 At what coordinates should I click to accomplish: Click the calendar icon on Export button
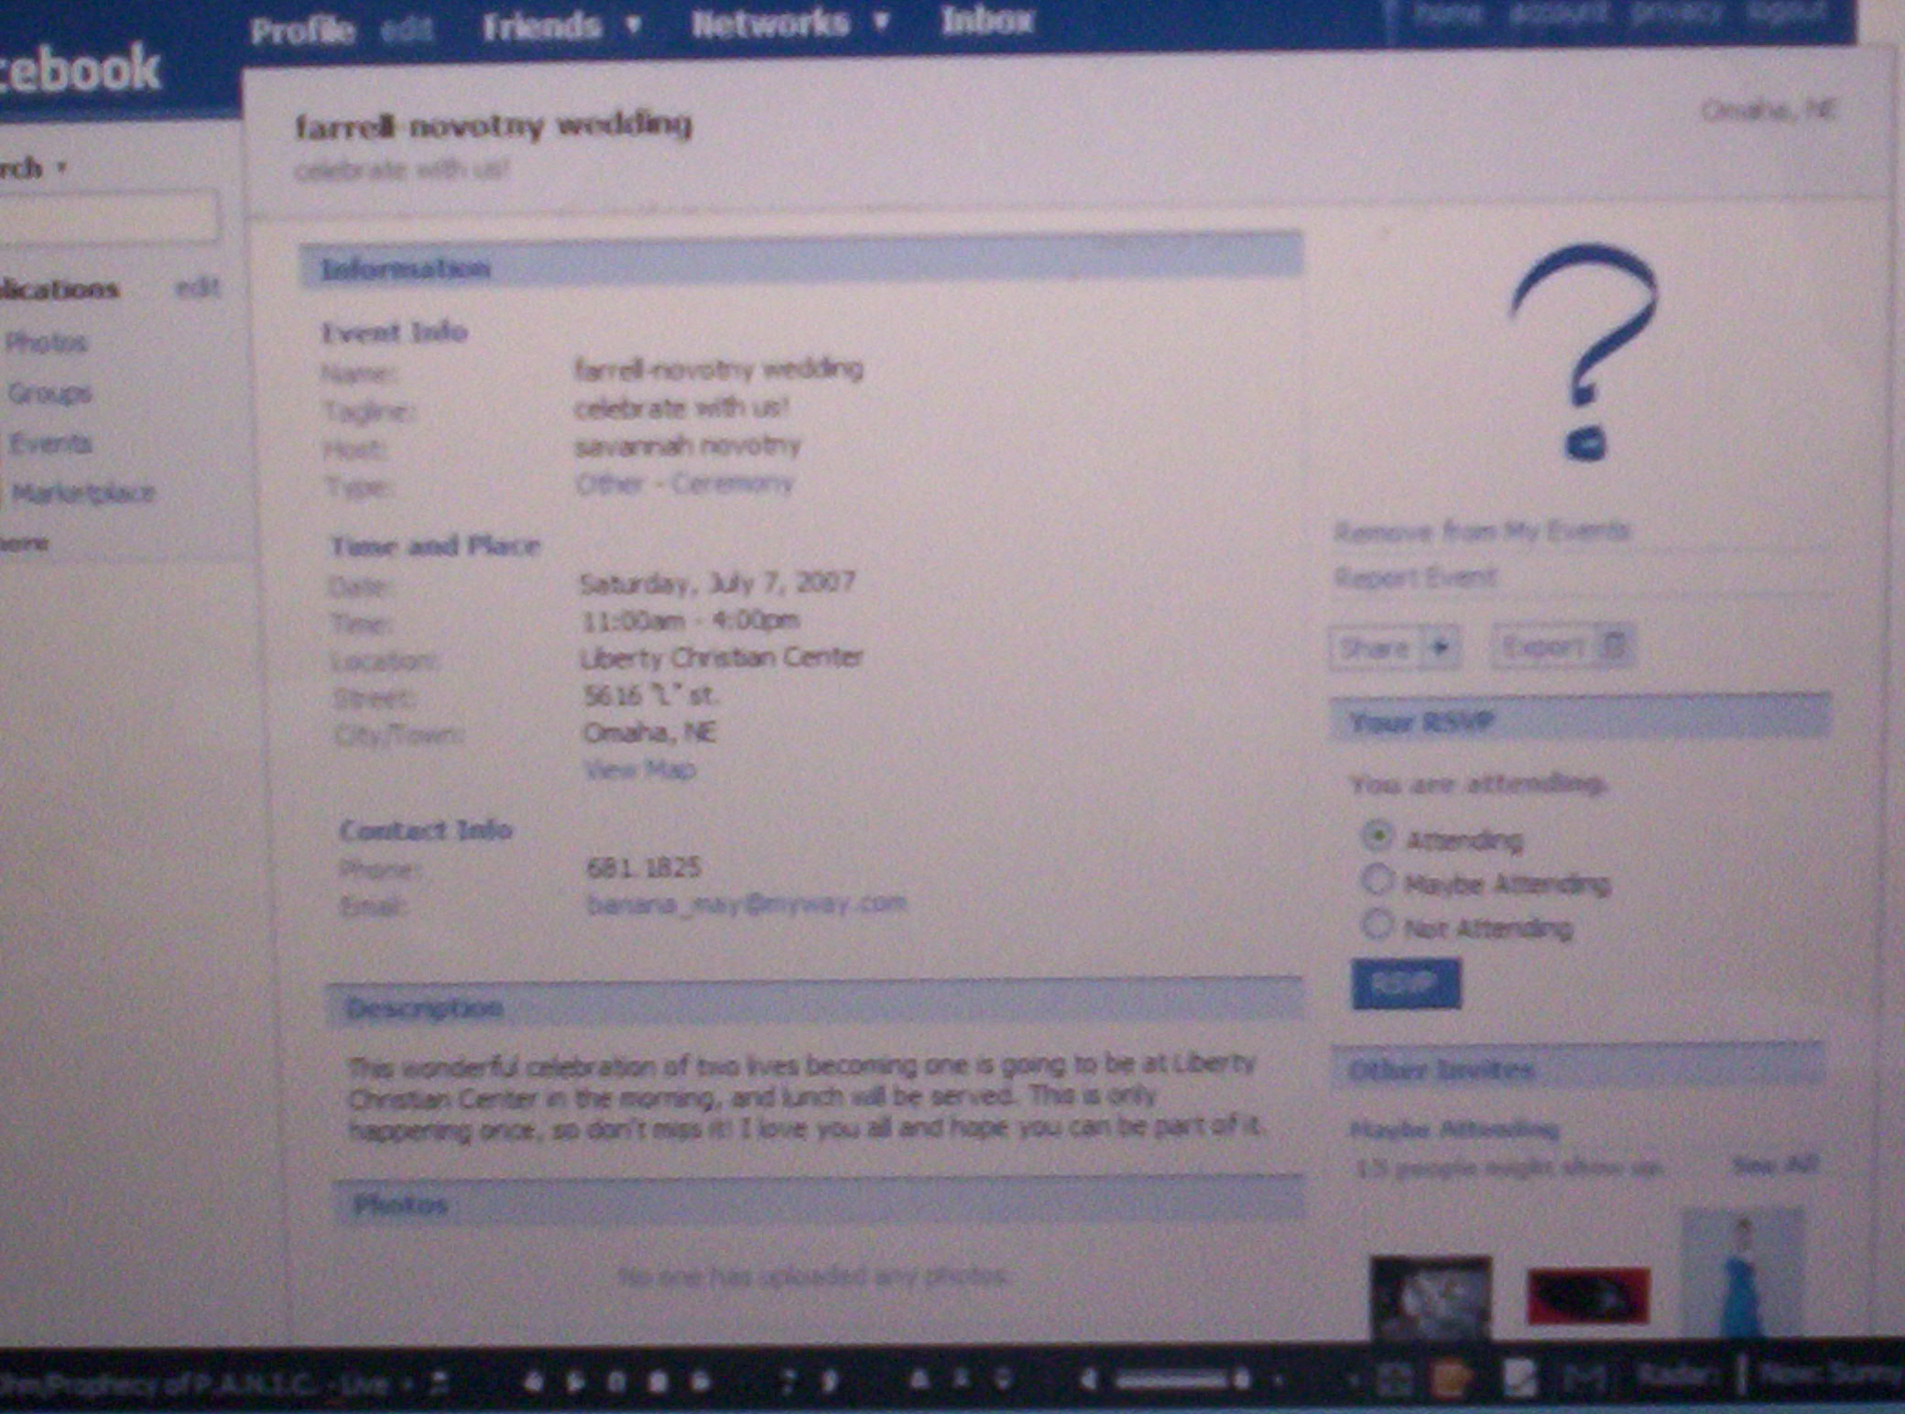1614,647
